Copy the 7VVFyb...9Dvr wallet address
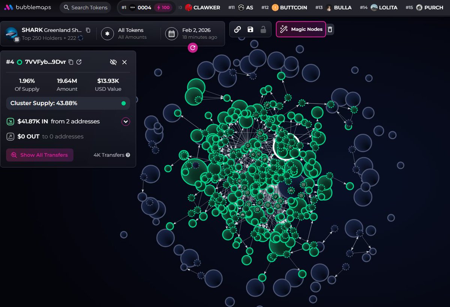 (70, 62)
